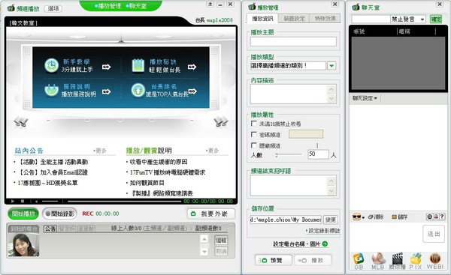The width and height of the screenshot is (451, 275).
Task: Open the 播放類型 category dropdown arrow
Action: coord(331,66)
